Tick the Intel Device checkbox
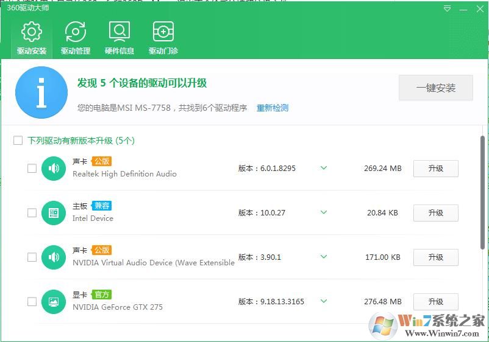 click(32, 213)
